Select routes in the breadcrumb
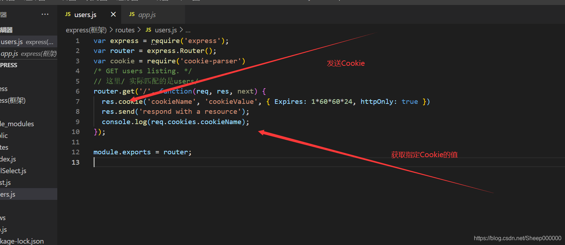Viewport: 565px width, 245px height. 125,30
